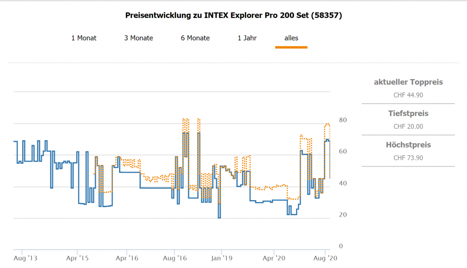Click the Aug '16 x-axis label
This screenshot has height=268, width=467.
click(x=175, y=258)
